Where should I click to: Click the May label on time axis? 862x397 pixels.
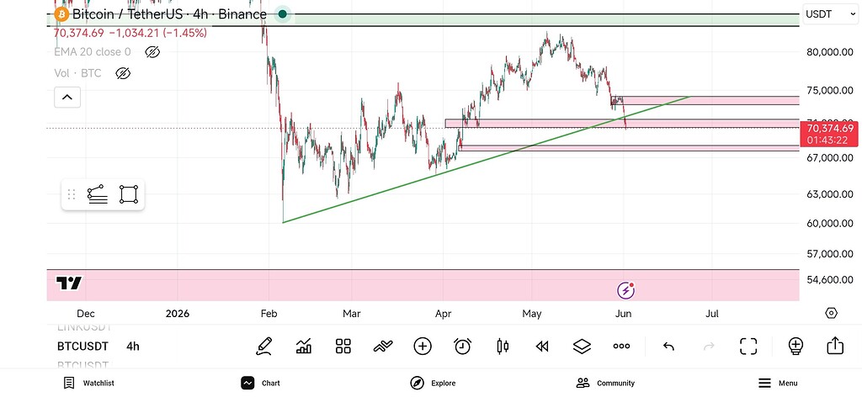coord(532,314)
